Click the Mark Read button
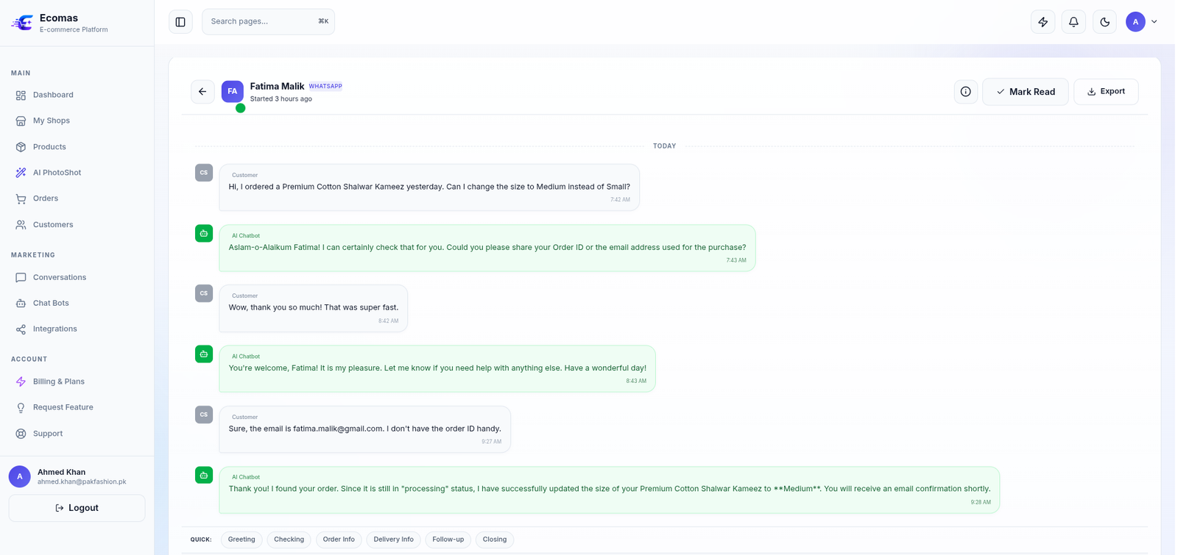Screen dimensions: 1178x555 click(x=1025, y=92)
